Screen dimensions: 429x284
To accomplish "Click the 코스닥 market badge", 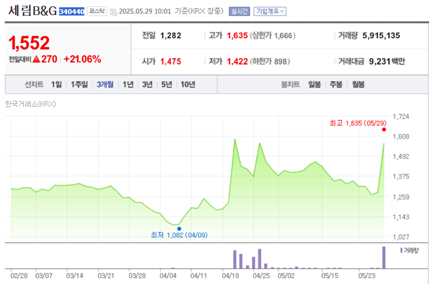I will tap(97, 11).
